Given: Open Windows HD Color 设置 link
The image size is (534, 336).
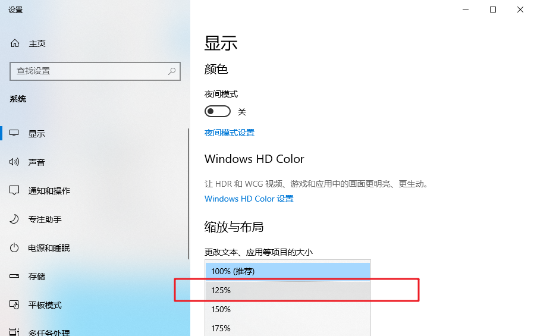Looking at the screenshot, I should [x=249, y=199].
